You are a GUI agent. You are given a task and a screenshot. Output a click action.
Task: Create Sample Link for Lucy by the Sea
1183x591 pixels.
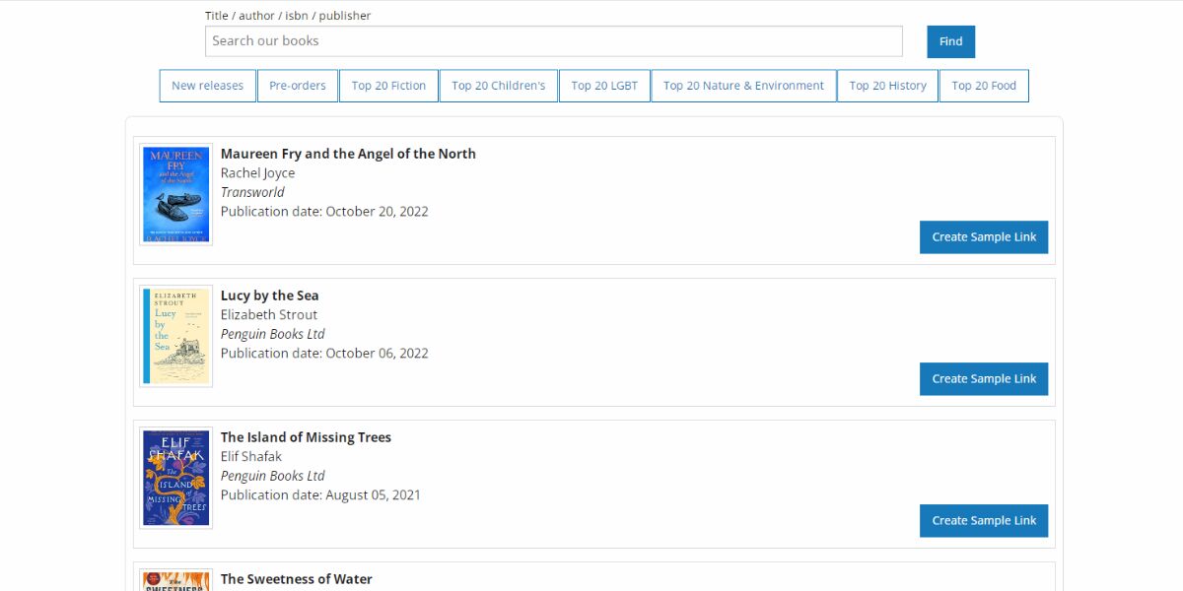coord(983,378)
